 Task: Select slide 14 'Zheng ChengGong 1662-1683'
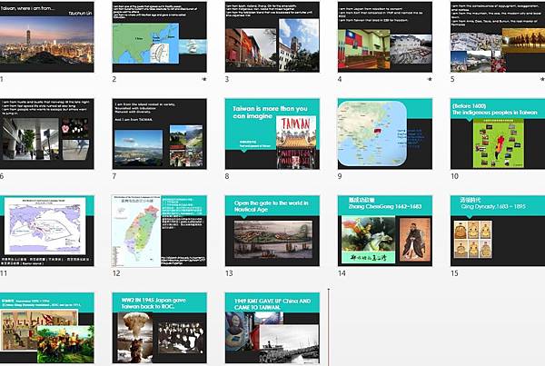click(x=385, y=231)
